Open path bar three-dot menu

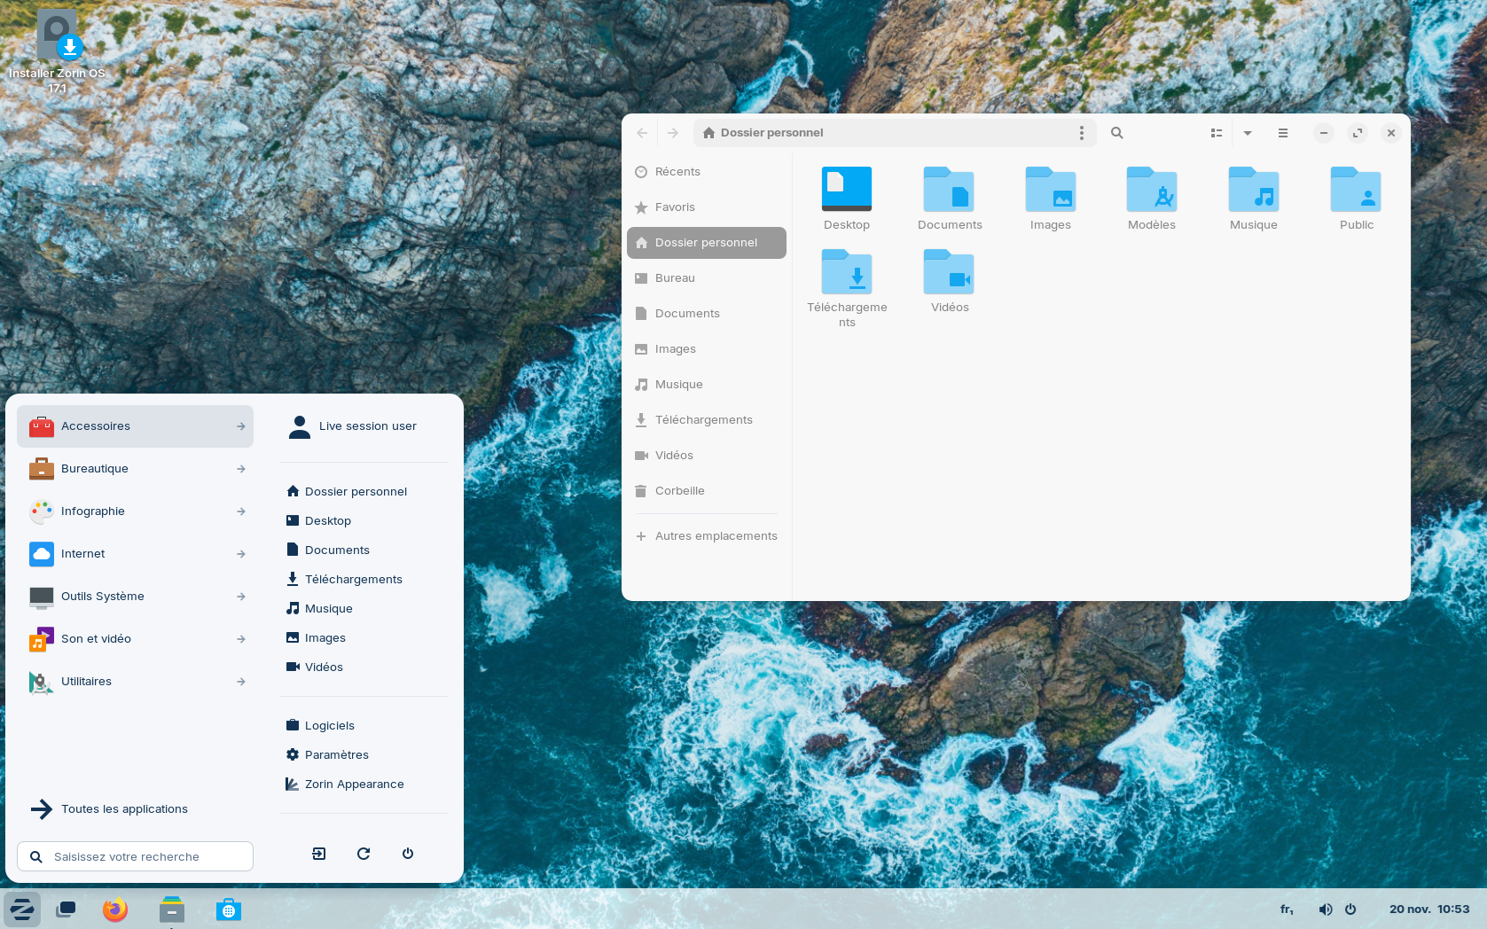[1081, 133]
